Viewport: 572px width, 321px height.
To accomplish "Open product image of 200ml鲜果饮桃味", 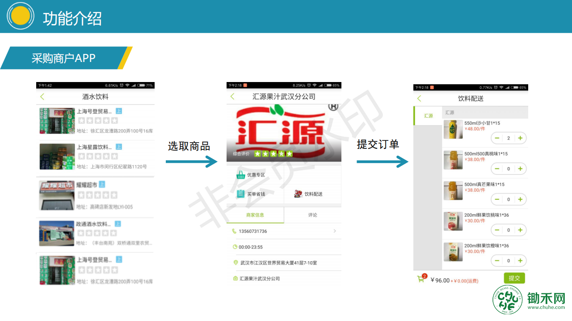I will pyautogui.click(x=453, y=221).
